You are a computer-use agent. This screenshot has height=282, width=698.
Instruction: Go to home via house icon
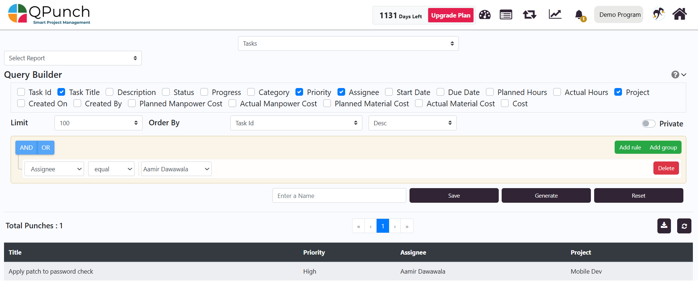tap(679, 14)
